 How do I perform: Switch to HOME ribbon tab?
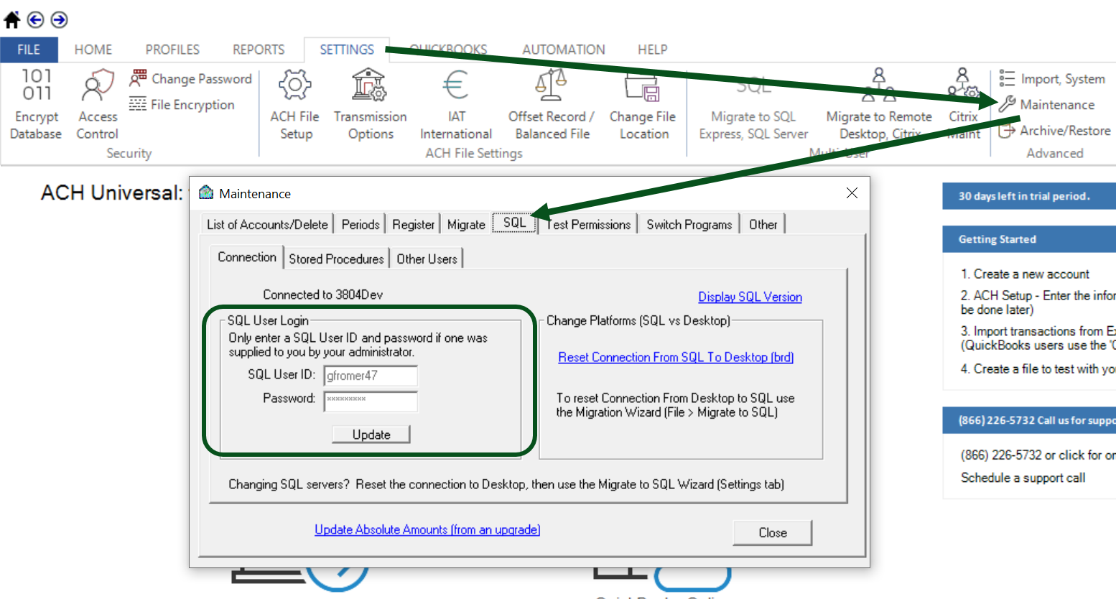click(x=93, y=50)
